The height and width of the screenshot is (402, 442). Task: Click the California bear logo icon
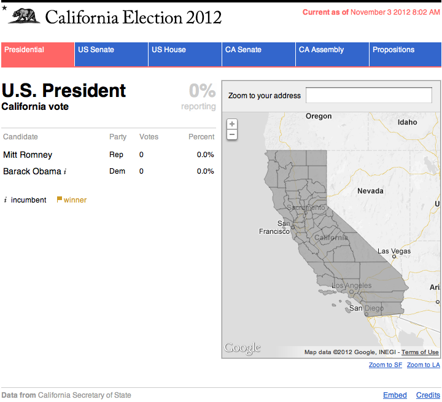(x=24, y=16)
